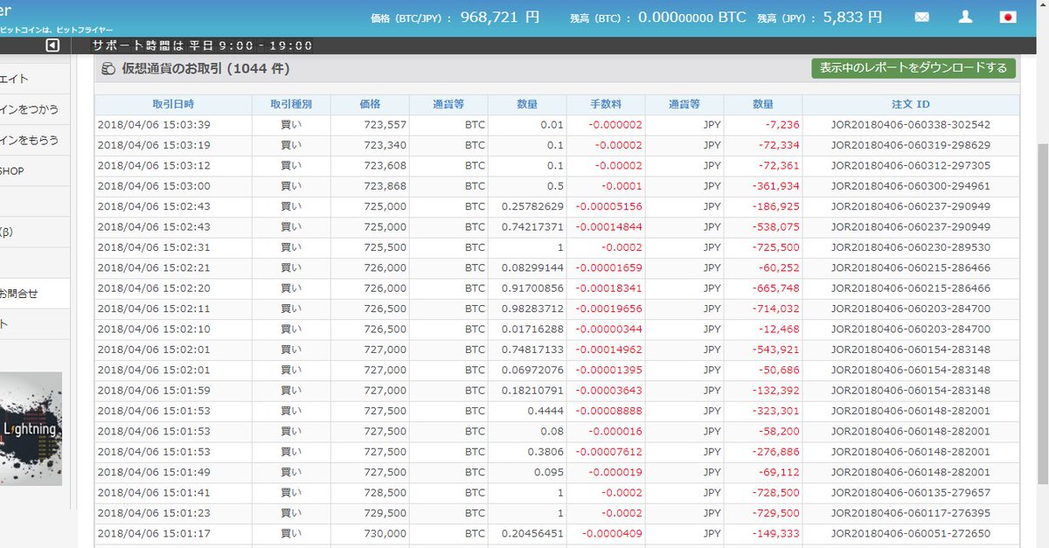Click the timestamp 2018/04/06 15:03:39

(154, 125)
